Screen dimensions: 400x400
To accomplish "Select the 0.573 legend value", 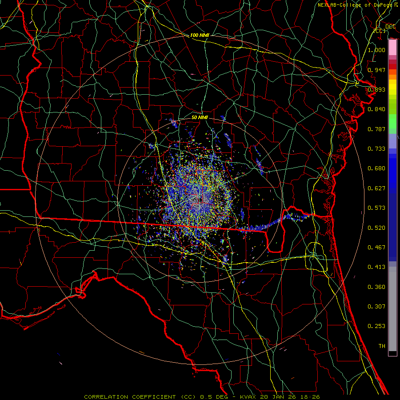I will pos(376,208).
